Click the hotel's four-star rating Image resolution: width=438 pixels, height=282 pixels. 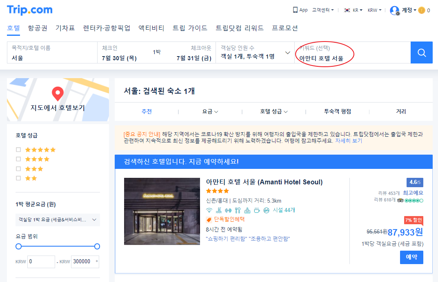(217, 191)
